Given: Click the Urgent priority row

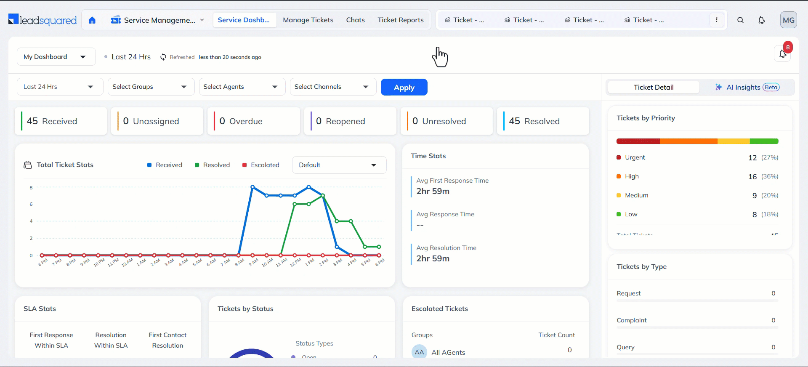Looking at the screenshot, I should pos(697,157).
